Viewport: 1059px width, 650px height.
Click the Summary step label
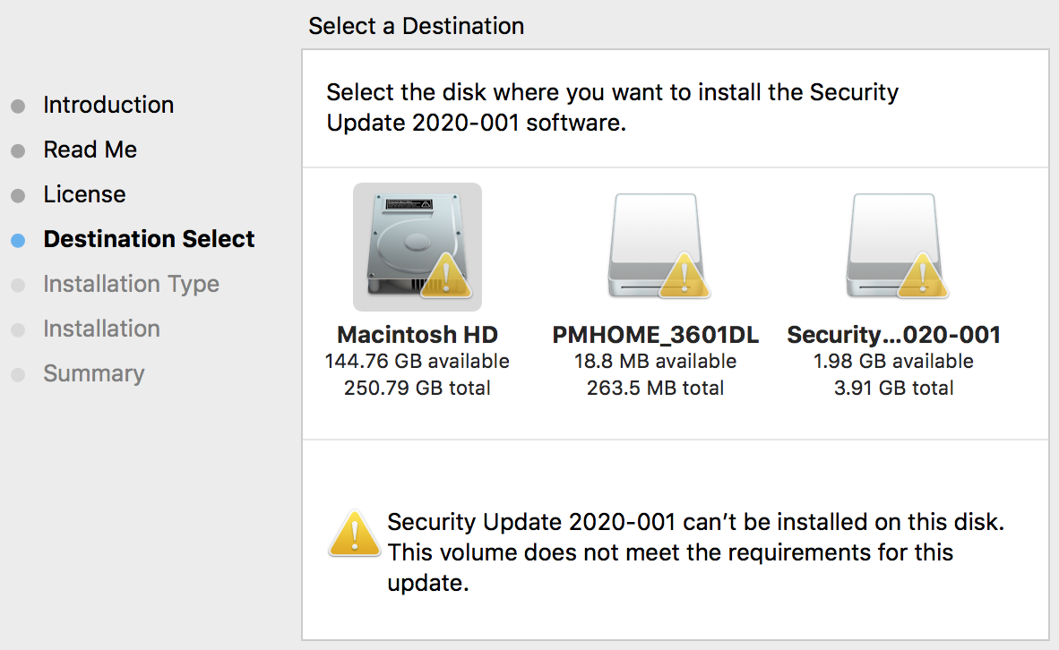pyautogui.click(x=93, y=373)
